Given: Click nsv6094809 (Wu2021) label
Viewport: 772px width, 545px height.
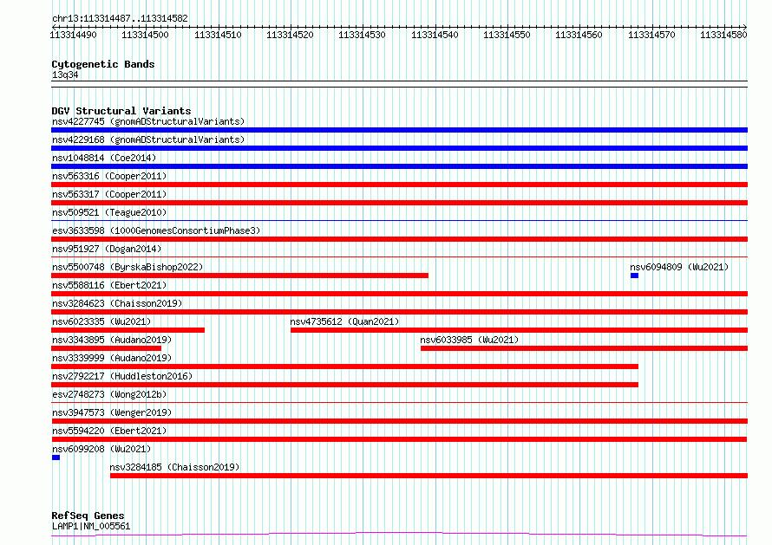Looking at the screenshot, I should tap(679, 267).
